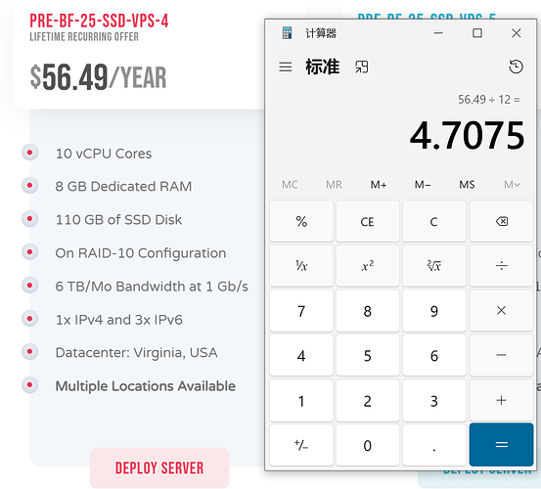
Task: Click number key 8
Action: 368,310
